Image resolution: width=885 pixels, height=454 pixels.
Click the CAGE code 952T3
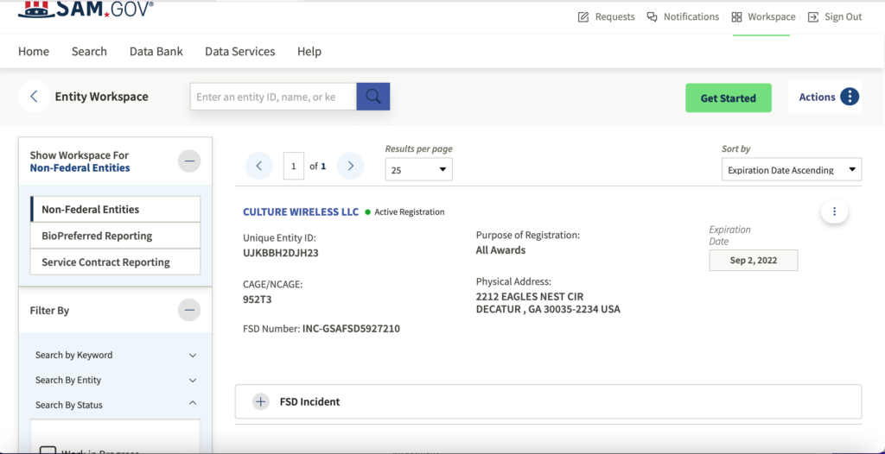click(257, 300)
